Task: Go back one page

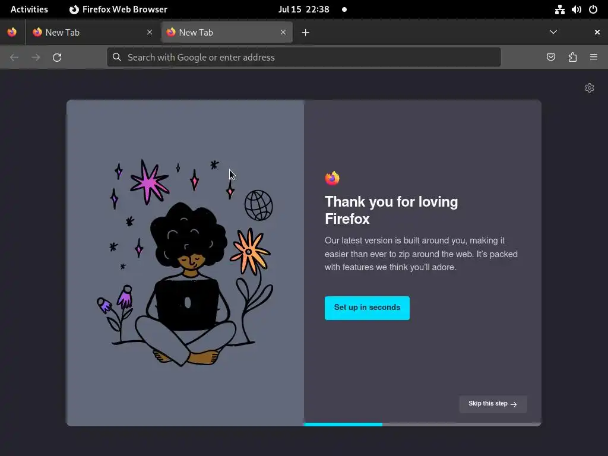Action: tap(14, 58)
